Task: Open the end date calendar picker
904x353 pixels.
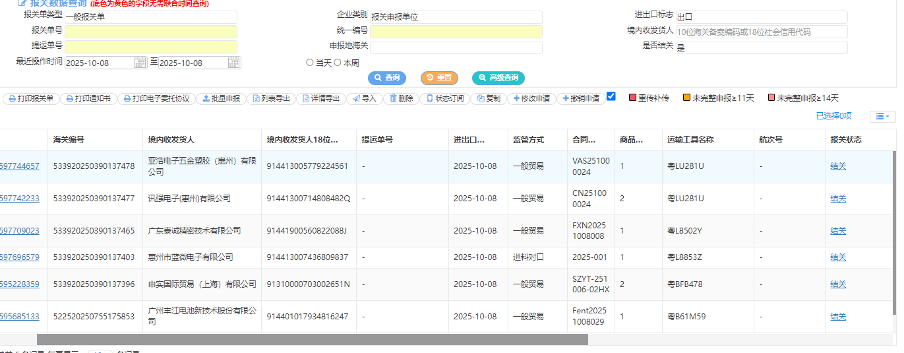Action: (234, 63)
